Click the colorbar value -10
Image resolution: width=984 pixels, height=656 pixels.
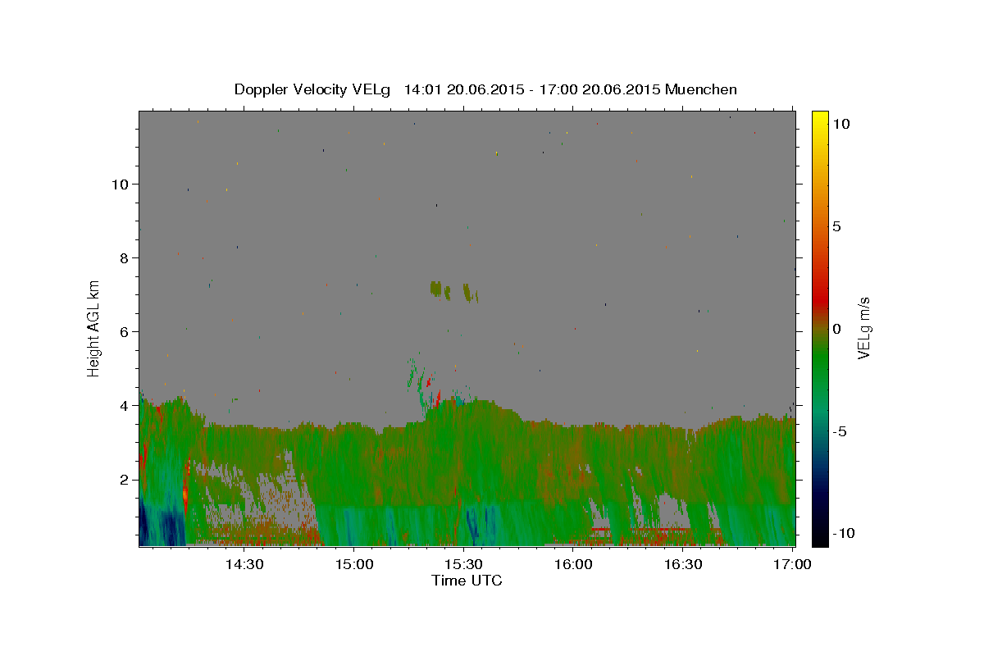pyautogui.click(x=842, y=534)
